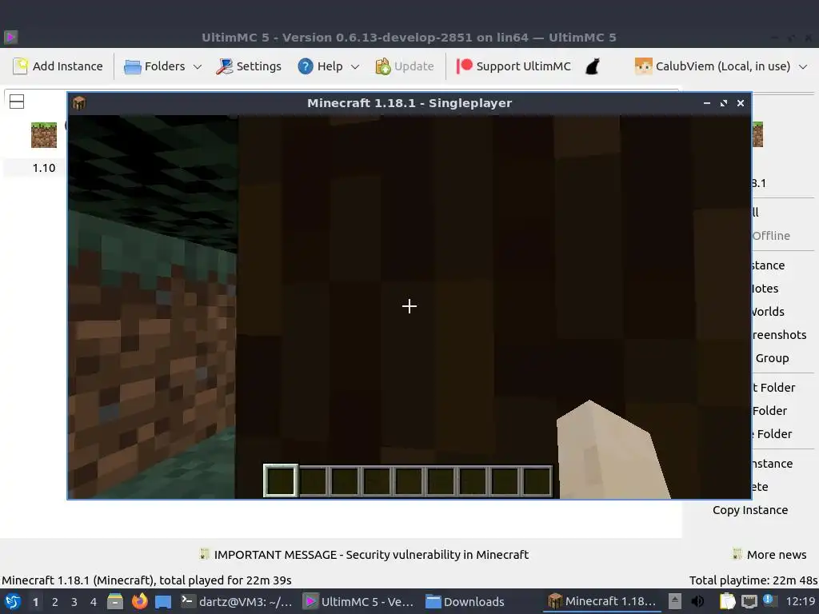
Task: Select the 1.10 instance label
Action: pyautogui.click(x=44, y=168)
